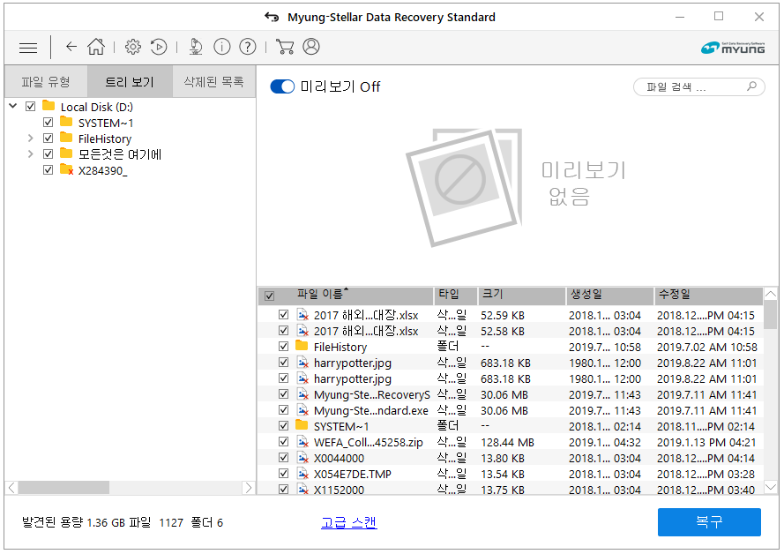This screenshot has height=554, width=784.
Task: Sort by the 타입 column header
Action: (456, 296)
